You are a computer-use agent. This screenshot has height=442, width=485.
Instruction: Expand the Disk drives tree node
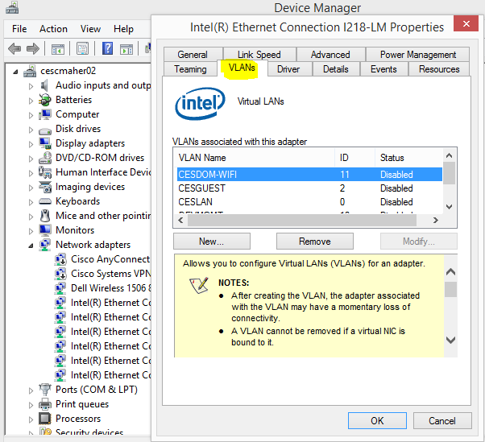pos(31,130)
